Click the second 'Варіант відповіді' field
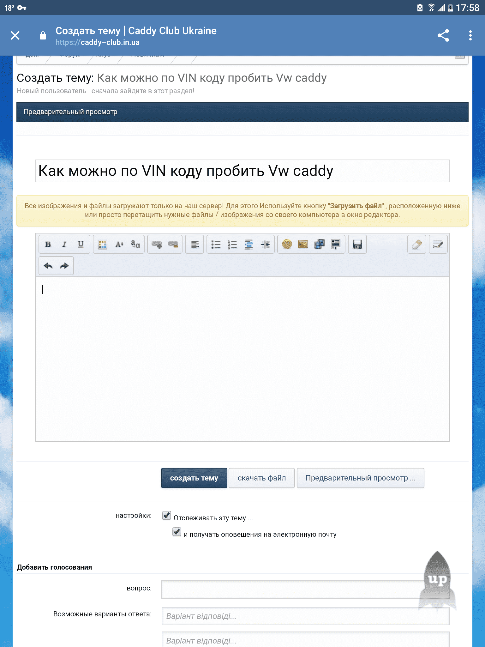 click(x=305, y=640)
